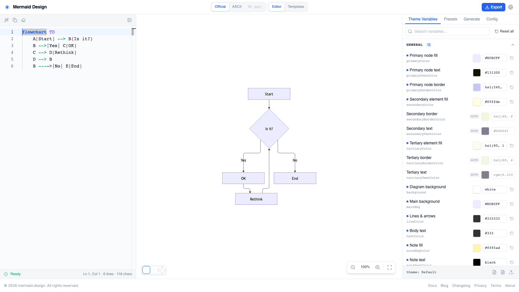
Task: Copy code with the copy icon
Action: pos(15,20)
